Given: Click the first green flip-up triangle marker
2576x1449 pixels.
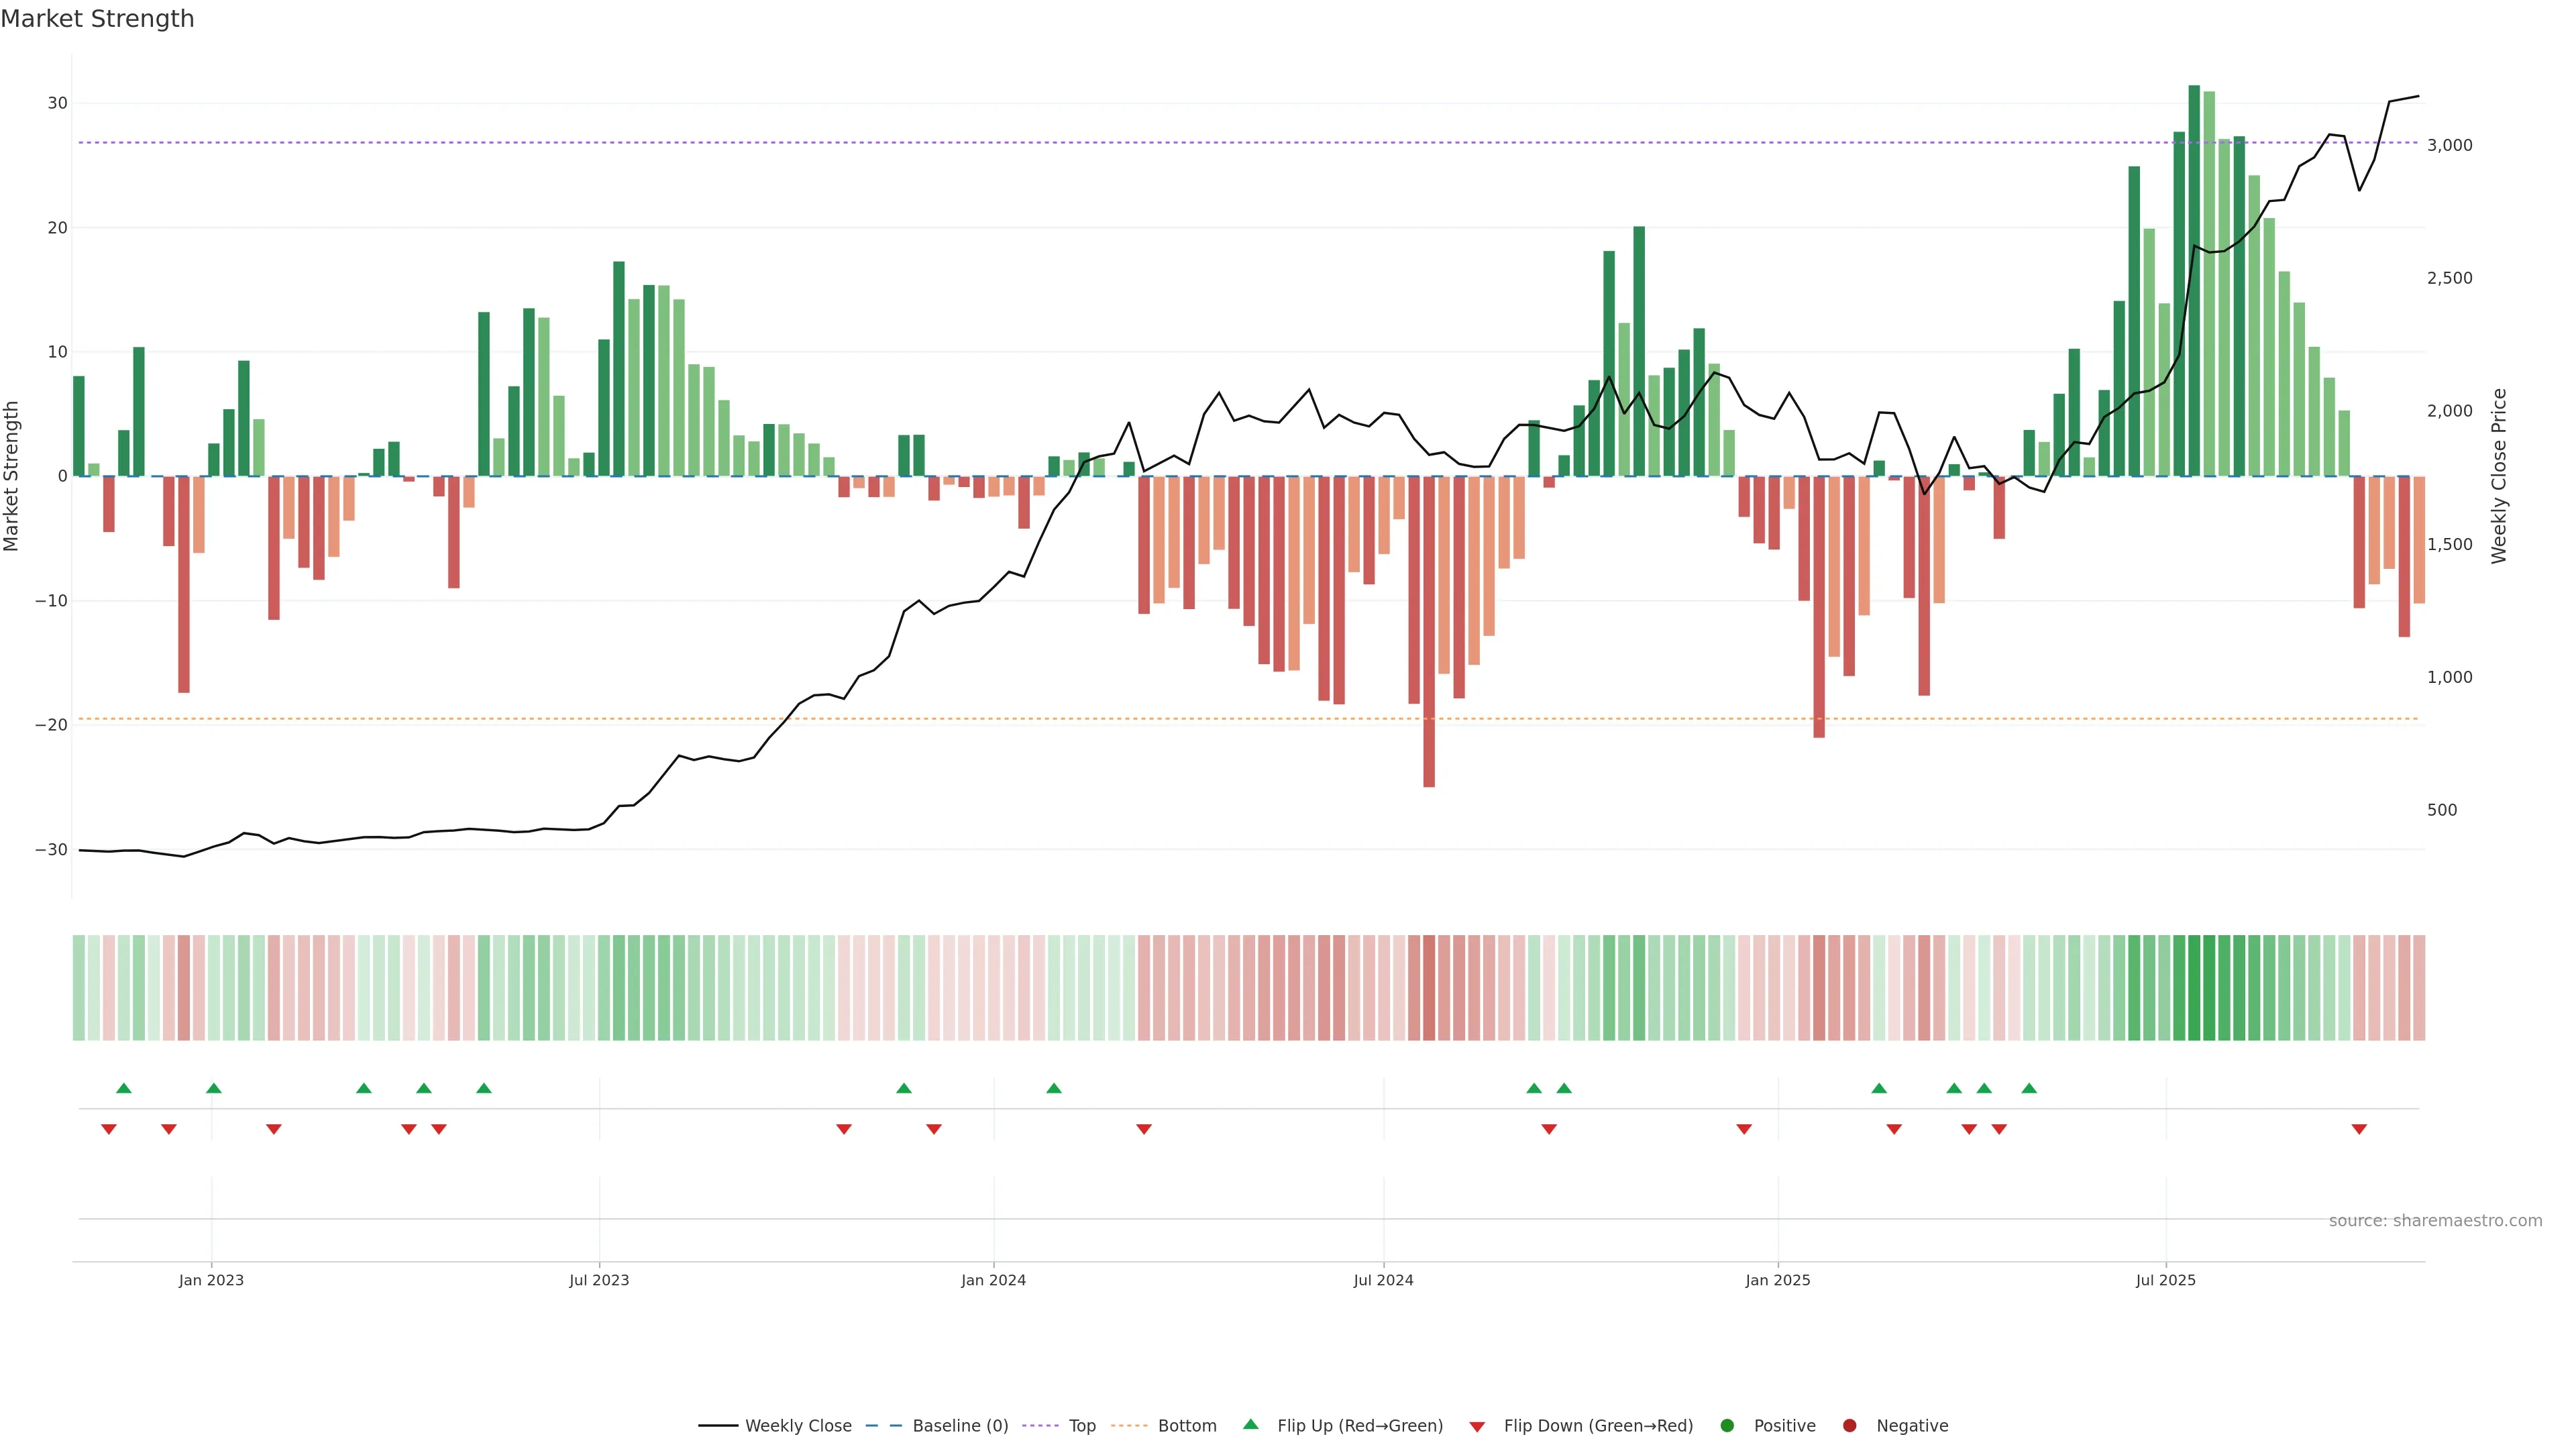Looking at the screenshot, I should coord(124,1088).
